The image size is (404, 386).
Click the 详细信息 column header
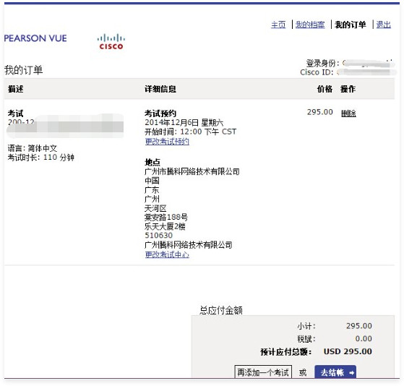(x=160, y=89)
